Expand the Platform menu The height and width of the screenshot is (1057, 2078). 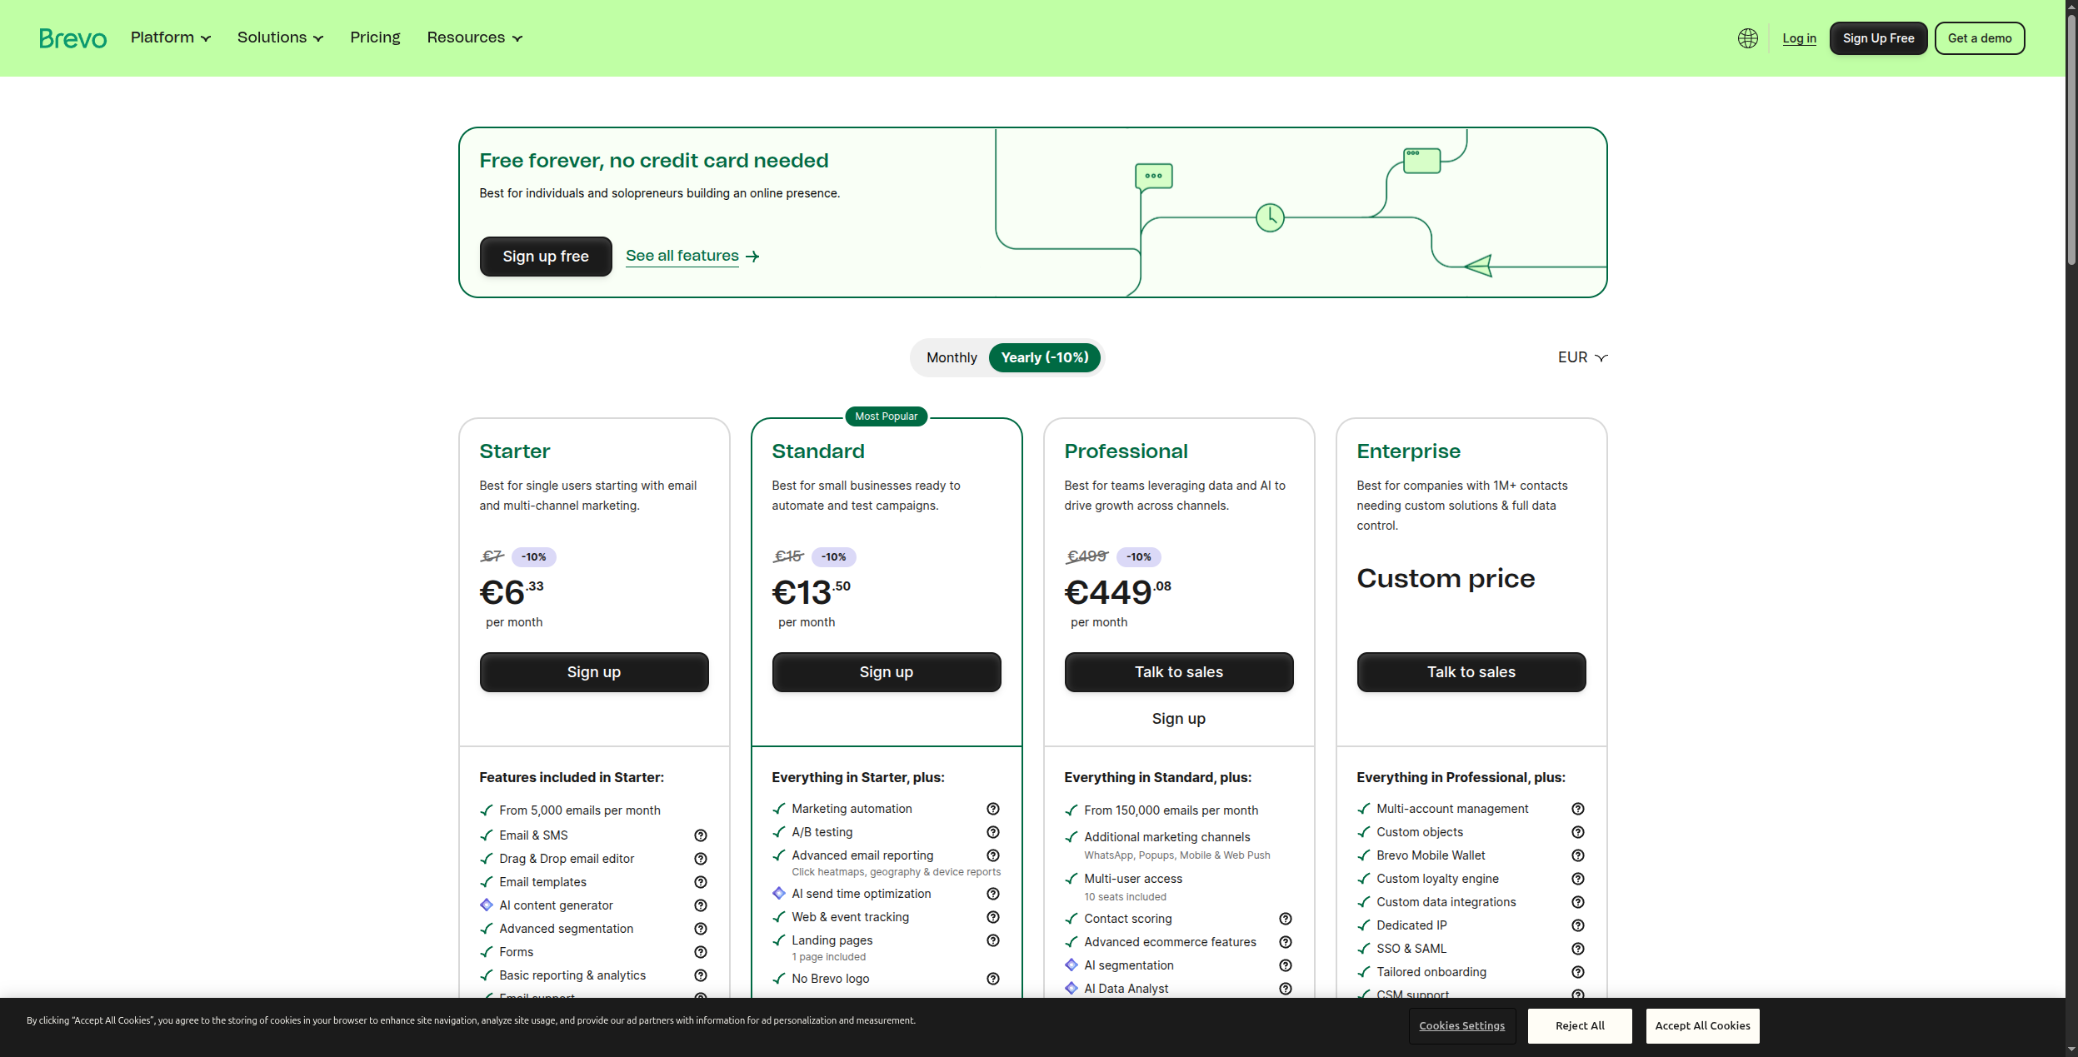click(171, 37)
